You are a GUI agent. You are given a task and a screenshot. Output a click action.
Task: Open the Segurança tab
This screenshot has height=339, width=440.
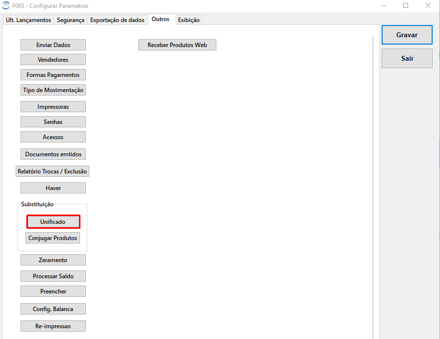[71, 20]
